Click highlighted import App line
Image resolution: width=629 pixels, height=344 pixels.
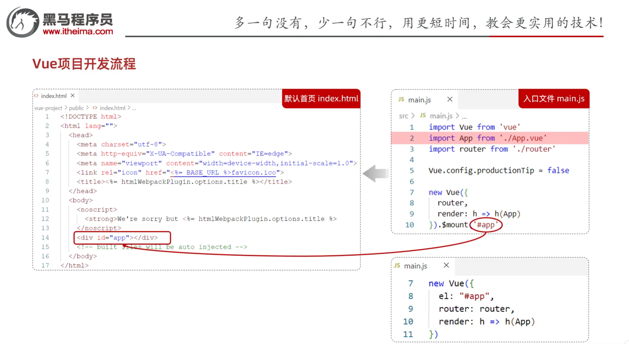click(488, 138)
